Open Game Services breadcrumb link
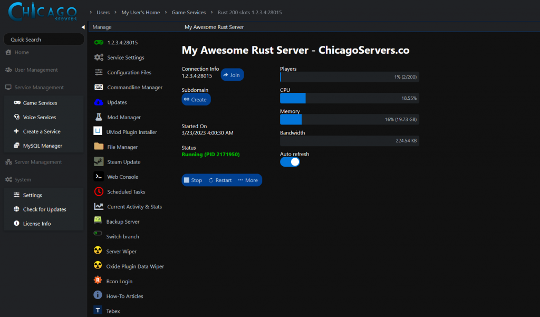The height and width of the screenshot is (317, 540). coord(189,13)
